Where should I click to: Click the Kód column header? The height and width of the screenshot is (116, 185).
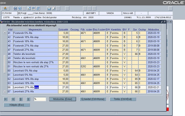(10, 30)
